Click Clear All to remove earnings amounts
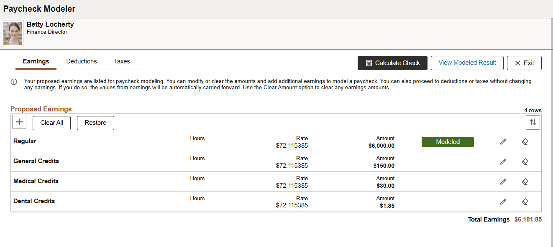 [x=51, y=123]
